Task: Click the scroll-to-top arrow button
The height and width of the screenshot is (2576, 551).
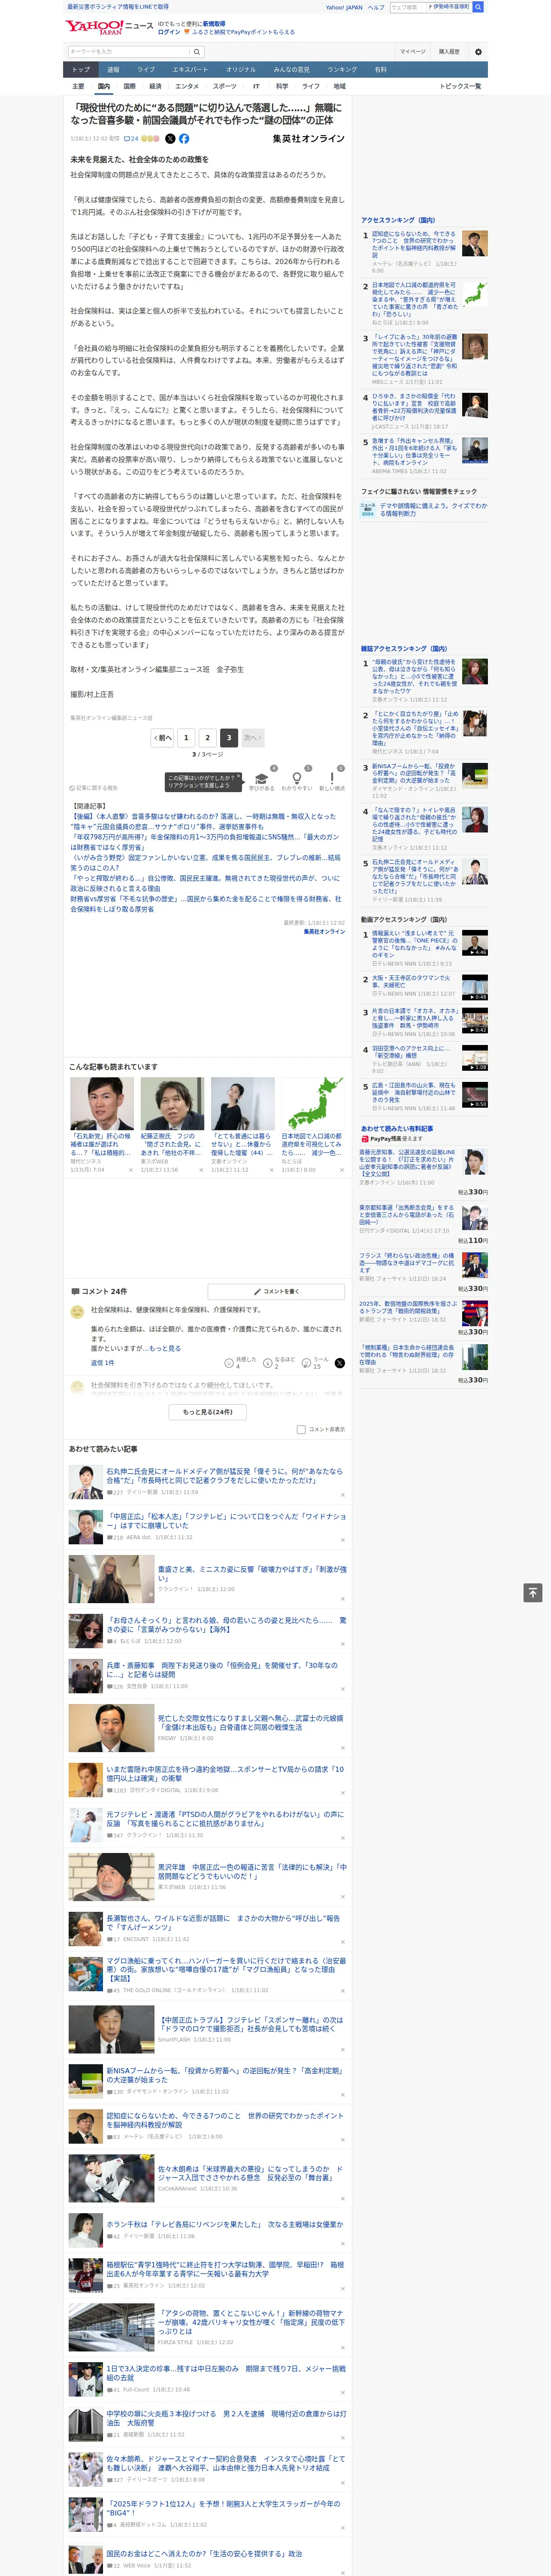Action: tap(533, 1593)
